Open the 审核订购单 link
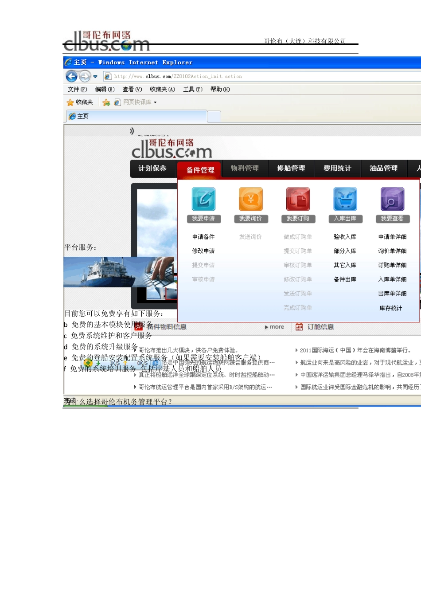421x596 pixels. point(298,265)
